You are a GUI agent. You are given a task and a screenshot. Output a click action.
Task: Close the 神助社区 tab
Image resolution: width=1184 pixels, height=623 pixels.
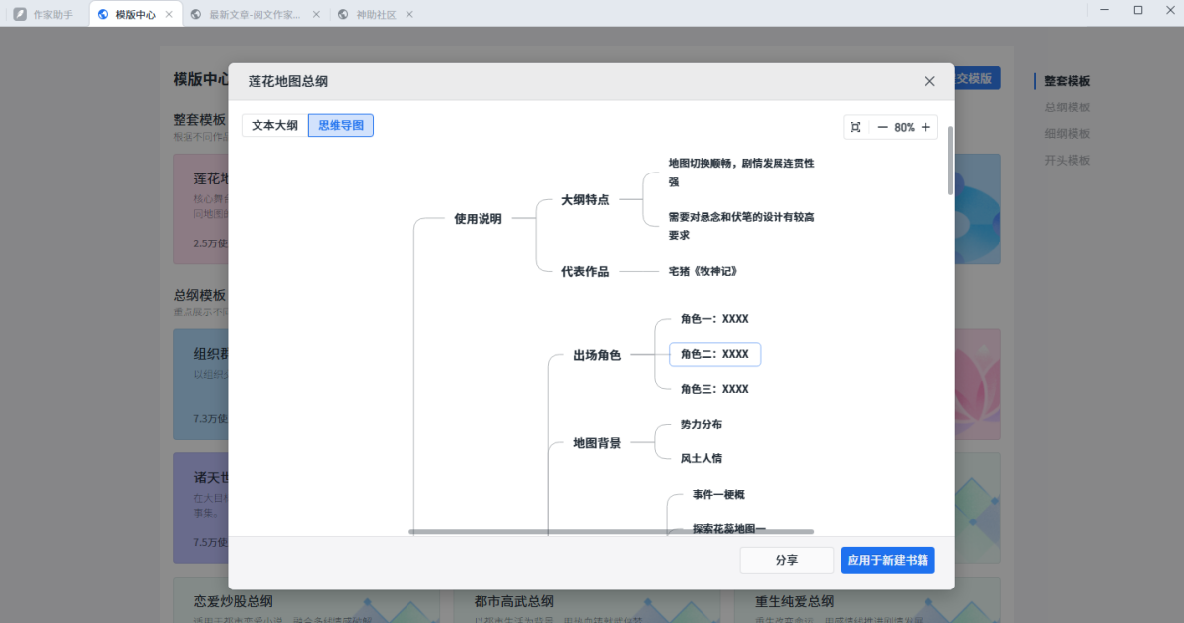point(409,15)
